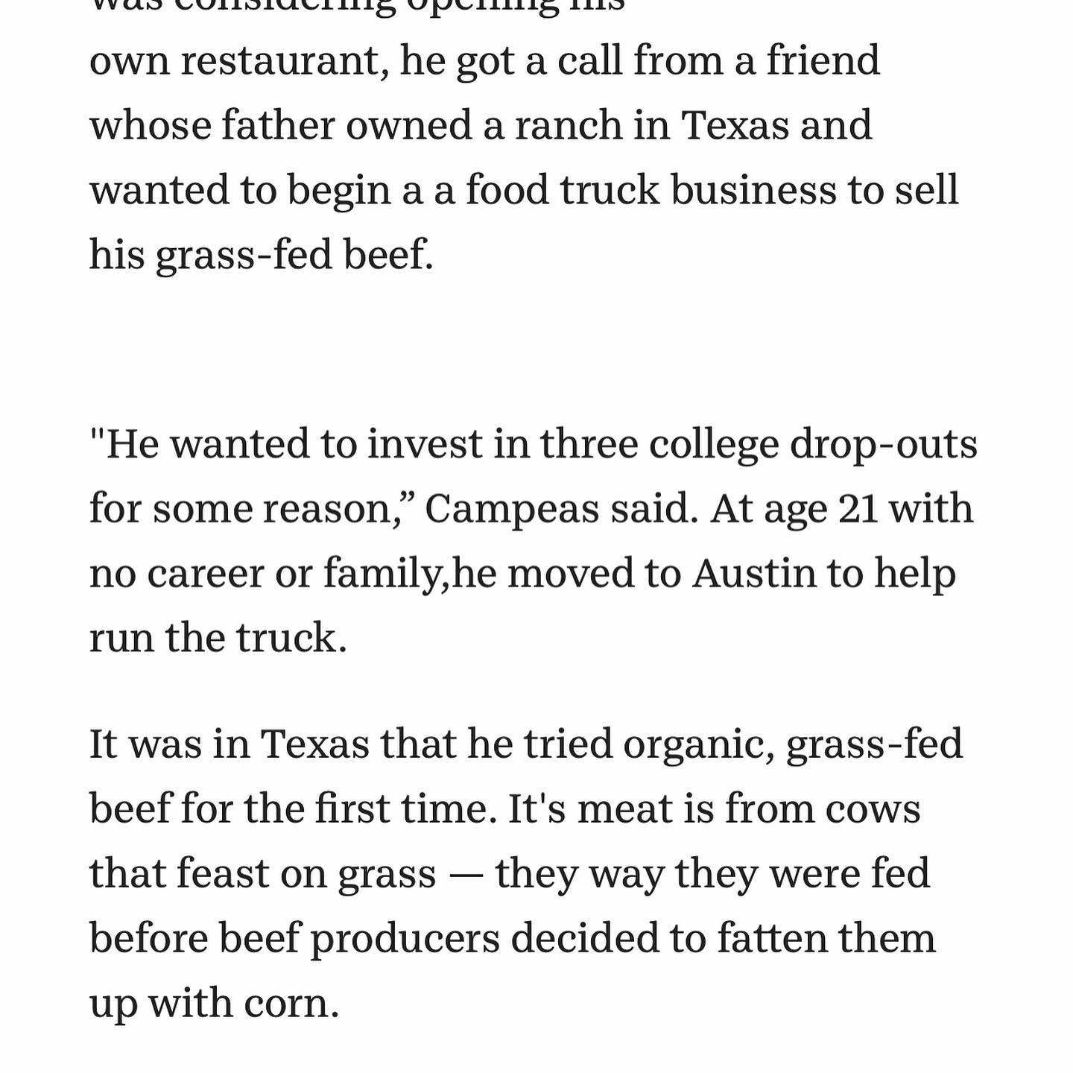Click the word "Austin" in the text
The image size is (1073, 1073).
(754, 574)
